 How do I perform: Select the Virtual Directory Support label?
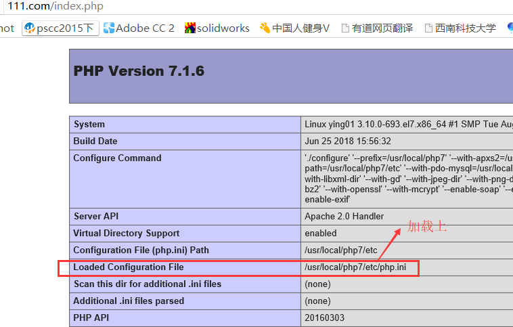pyautogui.click(x=127, y=234)
